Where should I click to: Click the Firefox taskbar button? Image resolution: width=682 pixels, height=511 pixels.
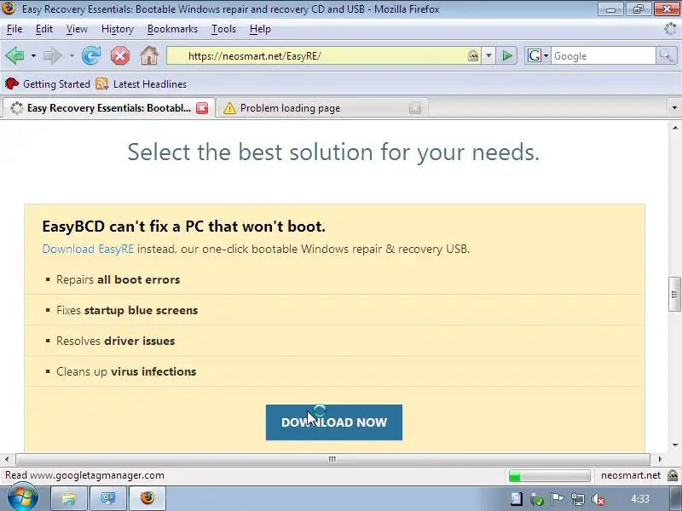147,498
